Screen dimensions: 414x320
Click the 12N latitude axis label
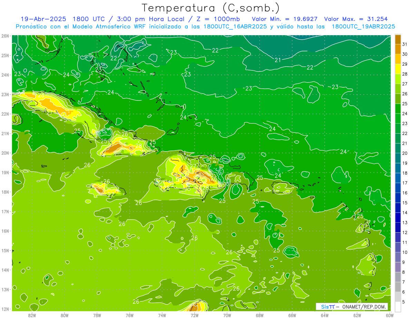(5, 309)
